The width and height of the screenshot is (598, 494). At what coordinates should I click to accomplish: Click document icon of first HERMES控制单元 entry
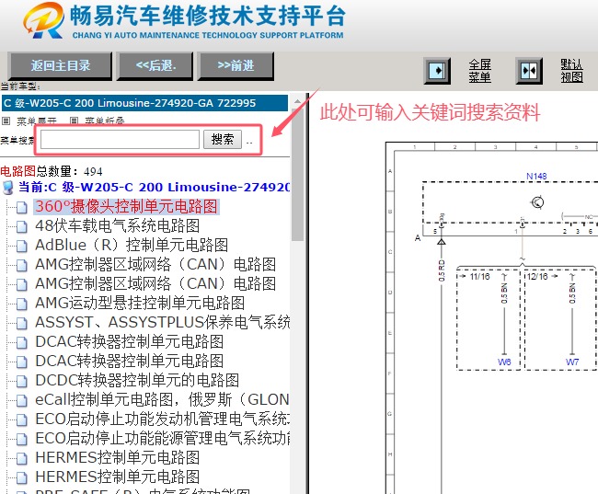[x=21, y=458]
